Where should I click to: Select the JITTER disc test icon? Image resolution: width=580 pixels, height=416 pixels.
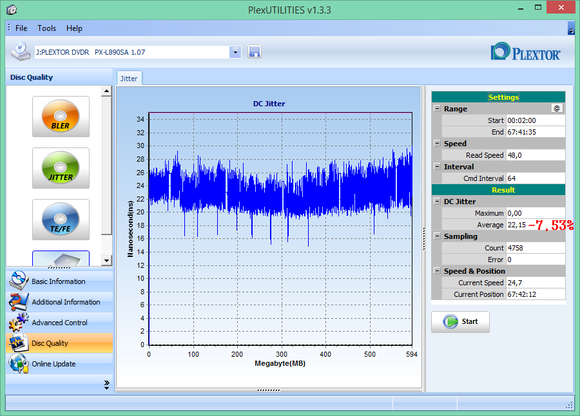[x=61, y=168]
